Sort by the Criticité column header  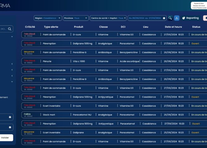[x=30, y=27]
